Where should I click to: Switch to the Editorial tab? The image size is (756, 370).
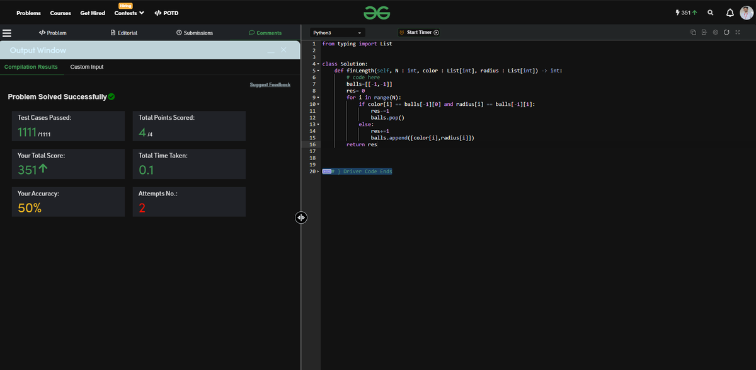coord(123,33)
